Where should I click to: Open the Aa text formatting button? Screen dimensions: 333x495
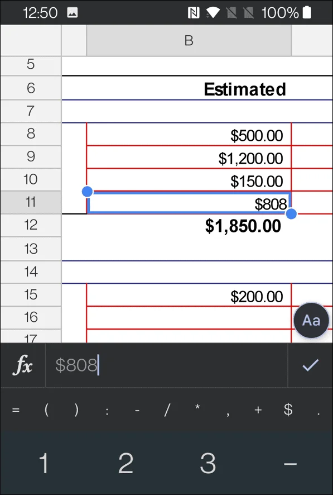(311, 321)
